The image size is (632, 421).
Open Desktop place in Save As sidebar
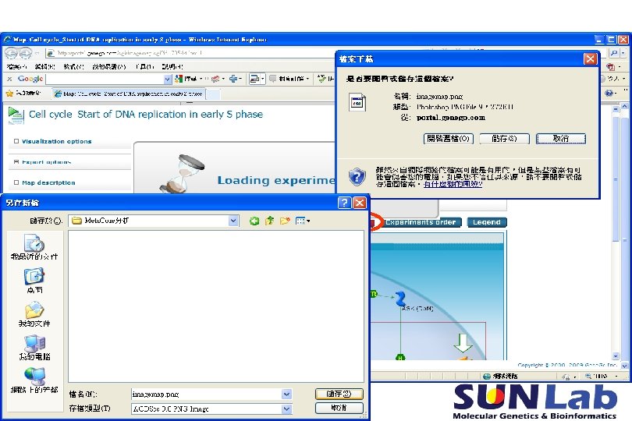click(x=34, y=281)
